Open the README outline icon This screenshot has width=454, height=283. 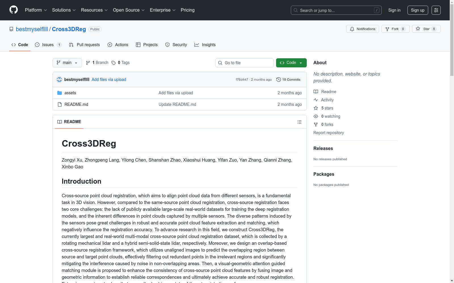299,122
